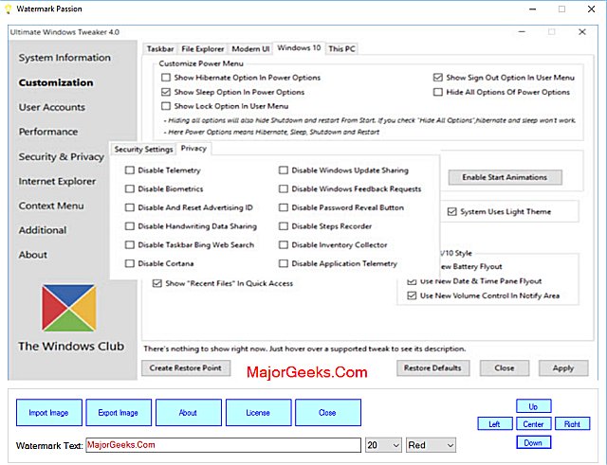Viewport: 607px width, 465px height.
Task: Click Export Image button
Action: (x=119, y=413)
